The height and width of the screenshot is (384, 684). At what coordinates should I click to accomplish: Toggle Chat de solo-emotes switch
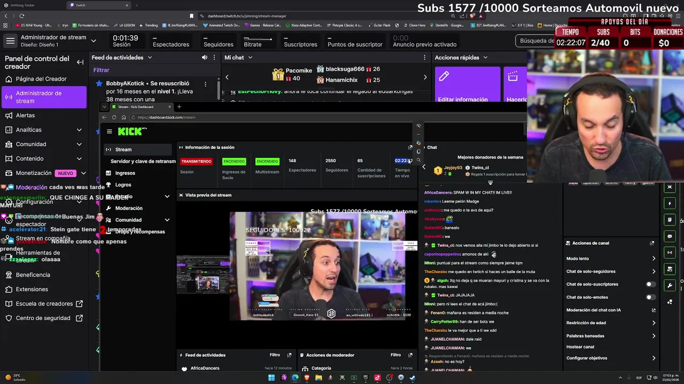650,297
